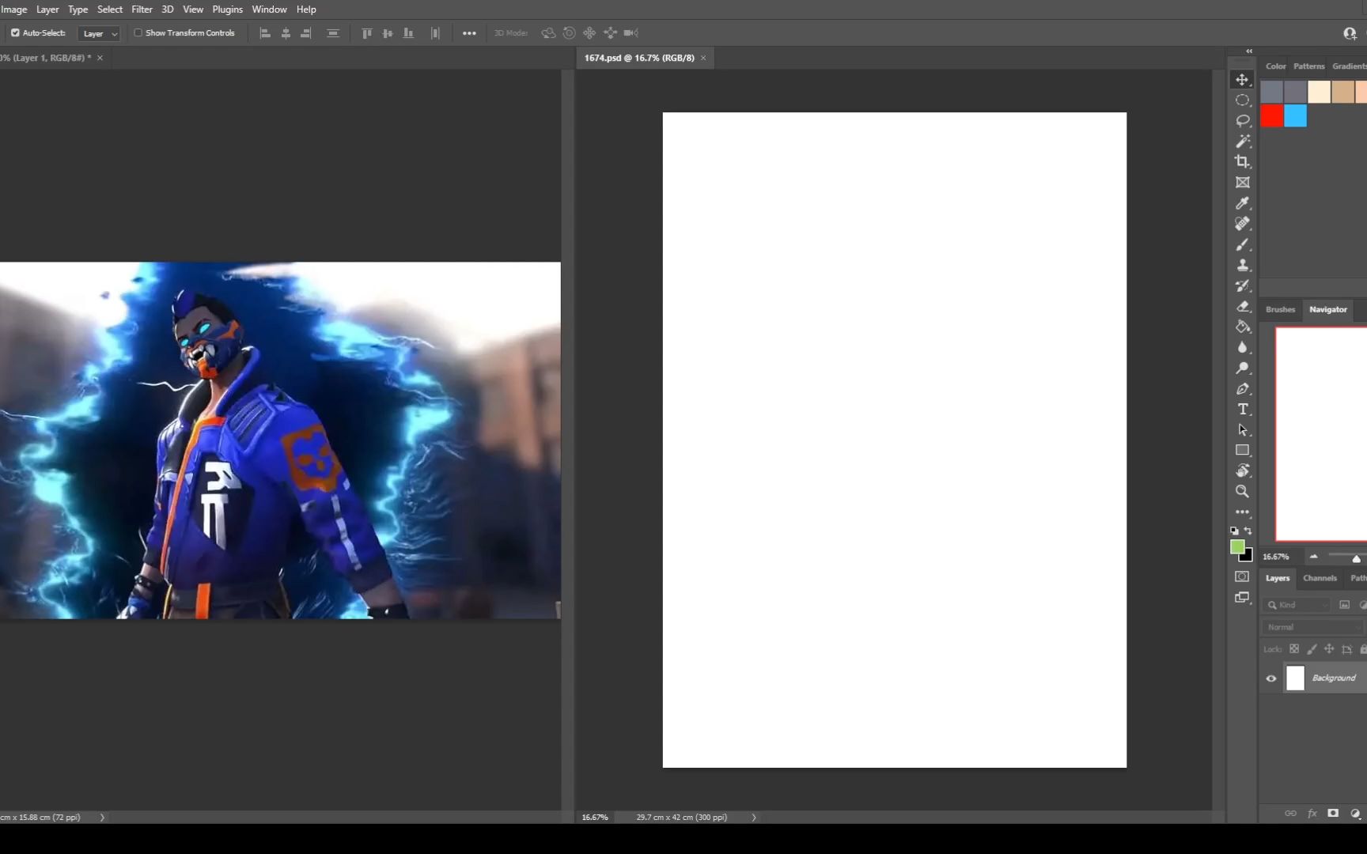
Task: Select the Spot Healing Brush tool
Action: 1242,224
